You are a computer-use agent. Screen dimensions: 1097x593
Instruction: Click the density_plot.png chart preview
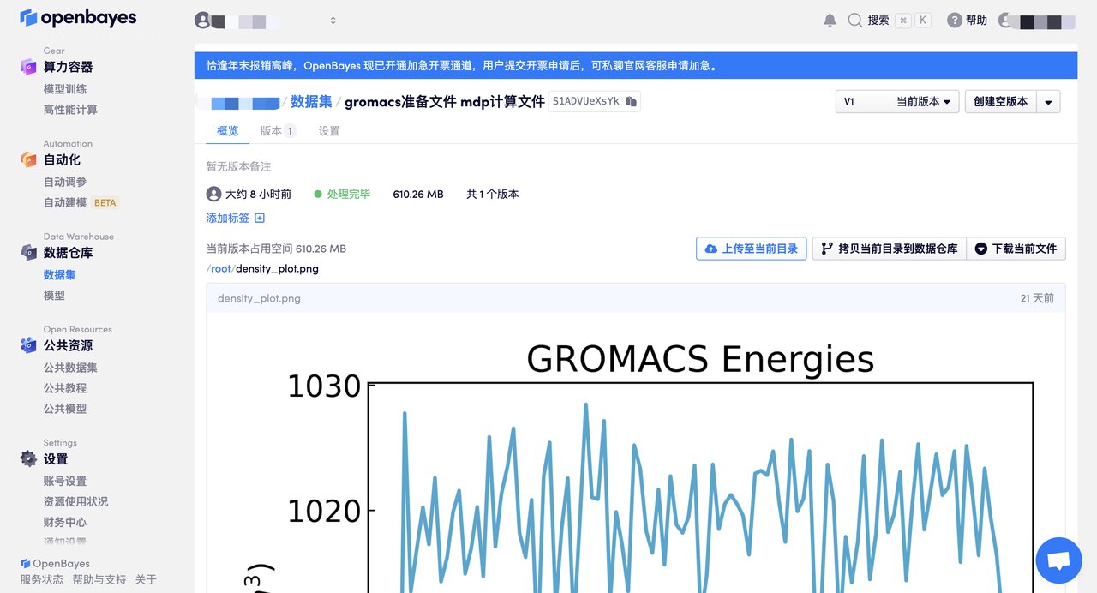700,480
